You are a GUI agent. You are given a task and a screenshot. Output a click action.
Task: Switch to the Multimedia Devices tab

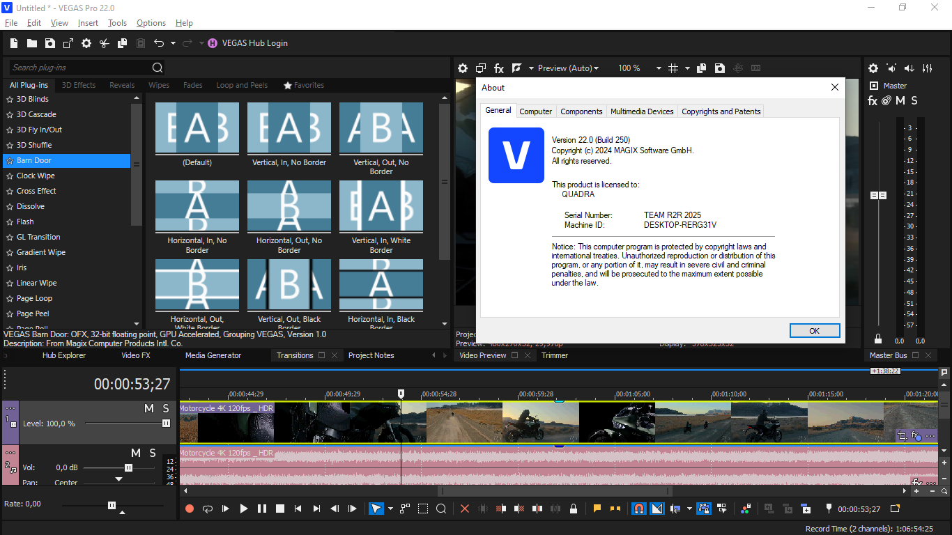pyautogui.click(x=642, y=111)
